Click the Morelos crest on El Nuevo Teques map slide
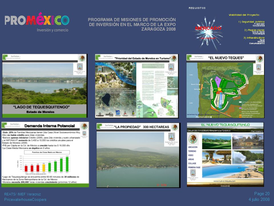Viewport: 274px width, 206px height. click(x=259, y=69)
